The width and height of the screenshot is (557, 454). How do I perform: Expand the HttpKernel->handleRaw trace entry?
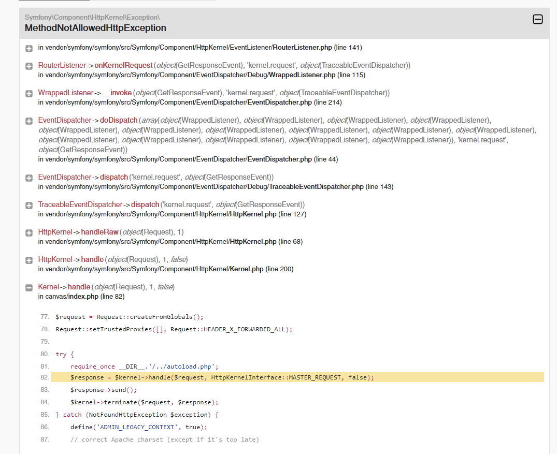tap(29, 233)
